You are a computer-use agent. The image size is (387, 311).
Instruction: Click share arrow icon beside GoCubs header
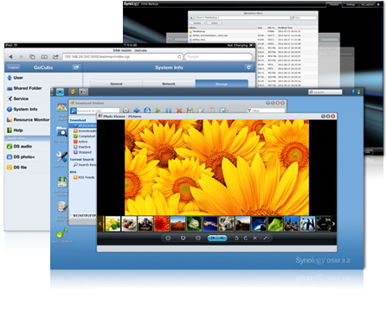pyautogui.click(x=76, y=67)
